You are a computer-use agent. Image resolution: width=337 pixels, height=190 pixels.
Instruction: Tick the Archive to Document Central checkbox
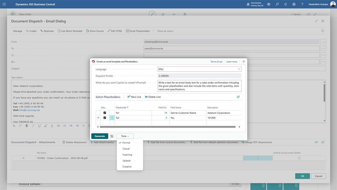[x=299, y=158]
